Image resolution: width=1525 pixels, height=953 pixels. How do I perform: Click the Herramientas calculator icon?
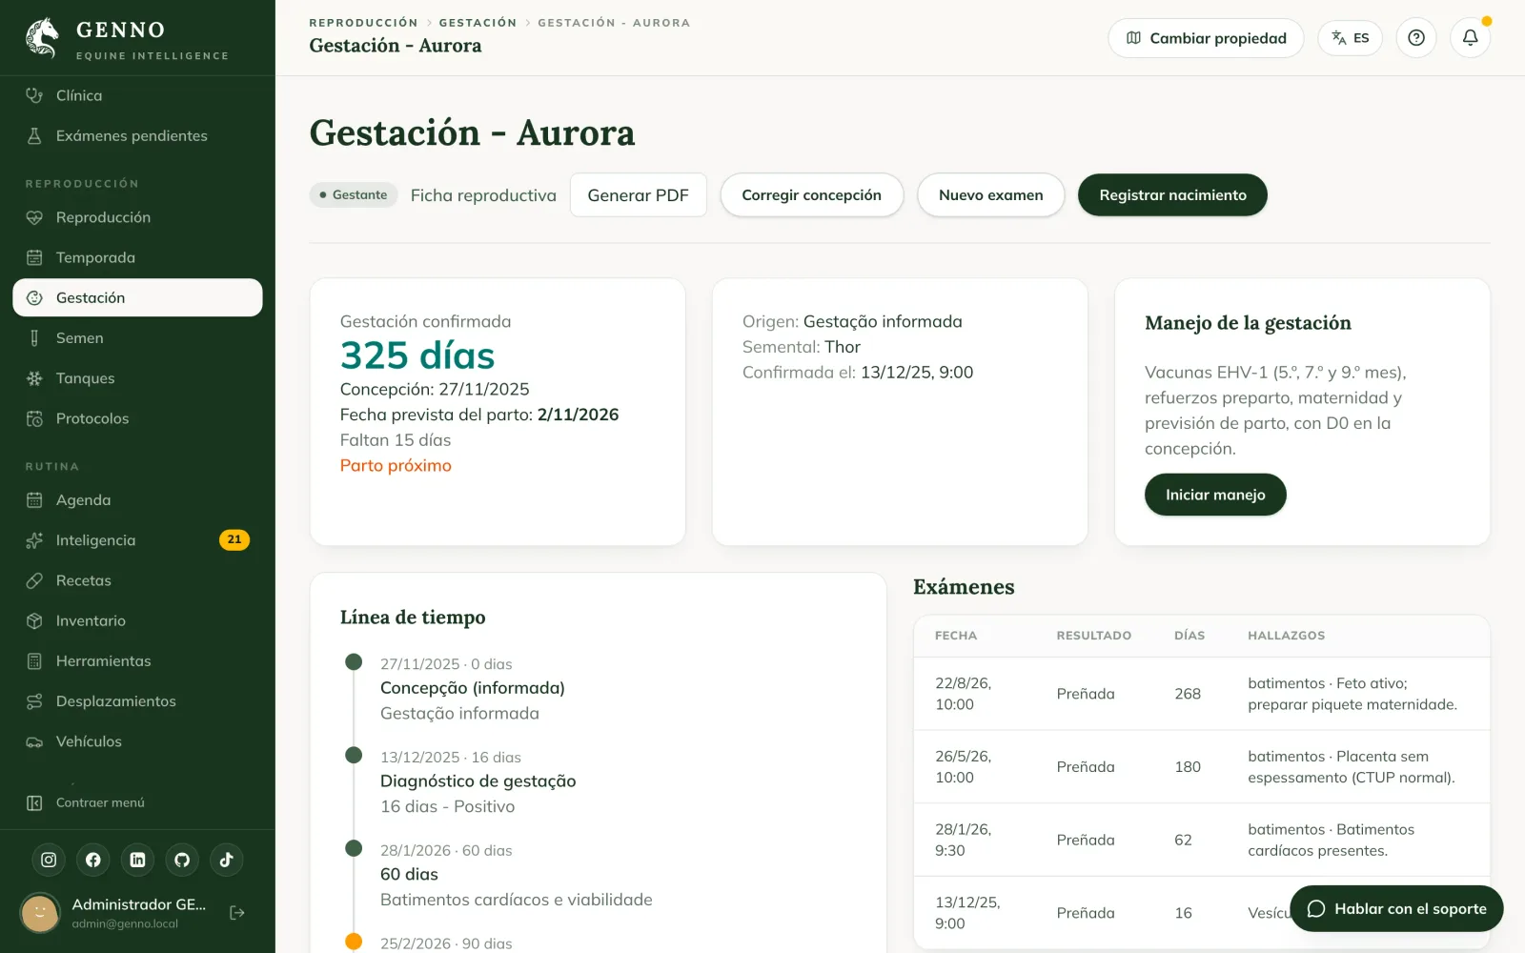click(34, 660)
